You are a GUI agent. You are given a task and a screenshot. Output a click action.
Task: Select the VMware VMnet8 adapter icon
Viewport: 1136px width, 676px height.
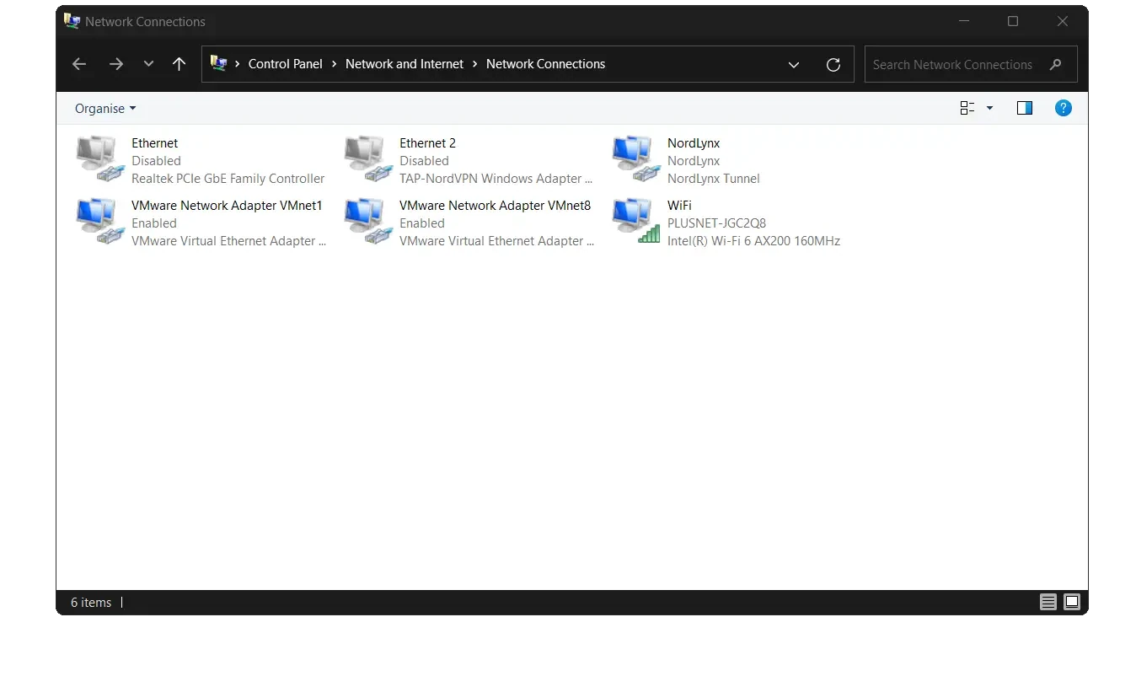pos(368,222)
